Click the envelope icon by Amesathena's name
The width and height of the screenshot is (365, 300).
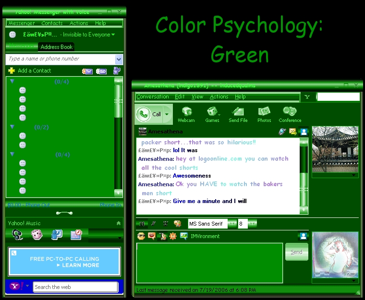pyautogui.click(x=293, y=132)
